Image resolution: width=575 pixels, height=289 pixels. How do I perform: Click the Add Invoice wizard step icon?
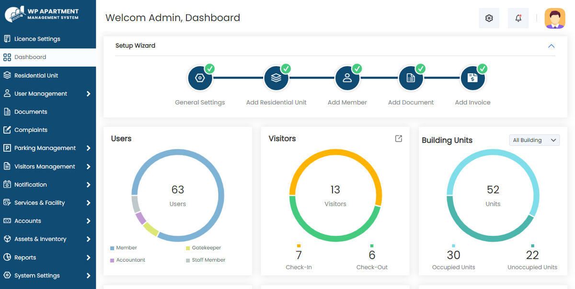coord(473,78)
